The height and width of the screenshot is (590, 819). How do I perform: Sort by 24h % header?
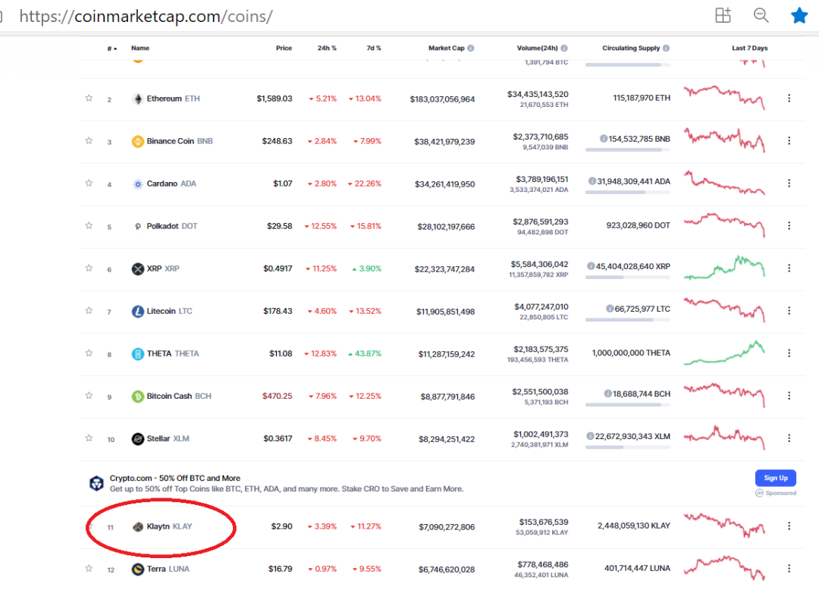click(x=327, y=48)
